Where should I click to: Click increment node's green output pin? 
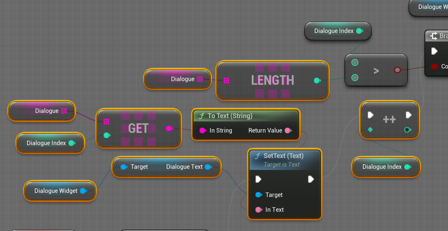click(408, 130)
